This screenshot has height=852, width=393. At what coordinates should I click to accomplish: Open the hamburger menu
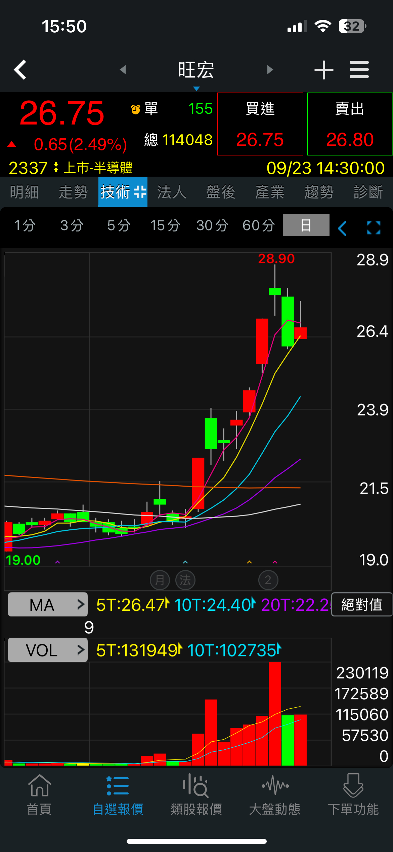coord(359,70)
